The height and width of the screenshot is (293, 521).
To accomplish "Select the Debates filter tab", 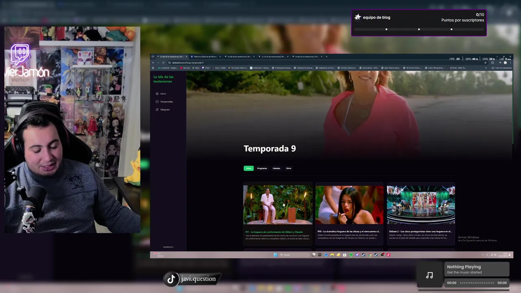I will click(x=276, y=168).
